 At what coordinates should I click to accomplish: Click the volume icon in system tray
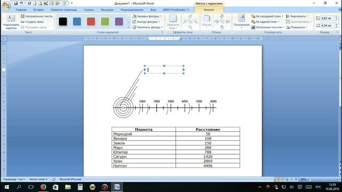tap(292, 187)
